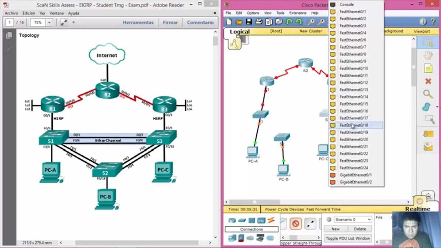This screenshot has height=248, width=441.
Task: Pick GigabitEthernet0/1 in the interface list
Action: click(356, 175)
